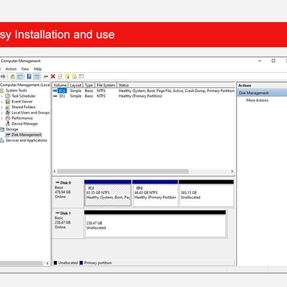Click the volume list horizontal scrollbar thumb
Viewport: 287px width, 287px height.
123,172
